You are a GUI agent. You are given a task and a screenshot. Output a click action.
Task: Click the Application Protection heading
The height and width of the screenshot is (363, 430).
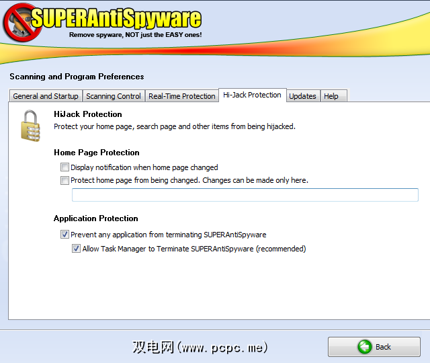95,218
